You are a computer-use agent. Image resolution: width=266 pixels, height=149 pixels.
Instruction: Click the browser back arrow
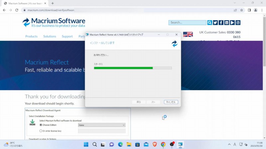[x=4, y=10]
